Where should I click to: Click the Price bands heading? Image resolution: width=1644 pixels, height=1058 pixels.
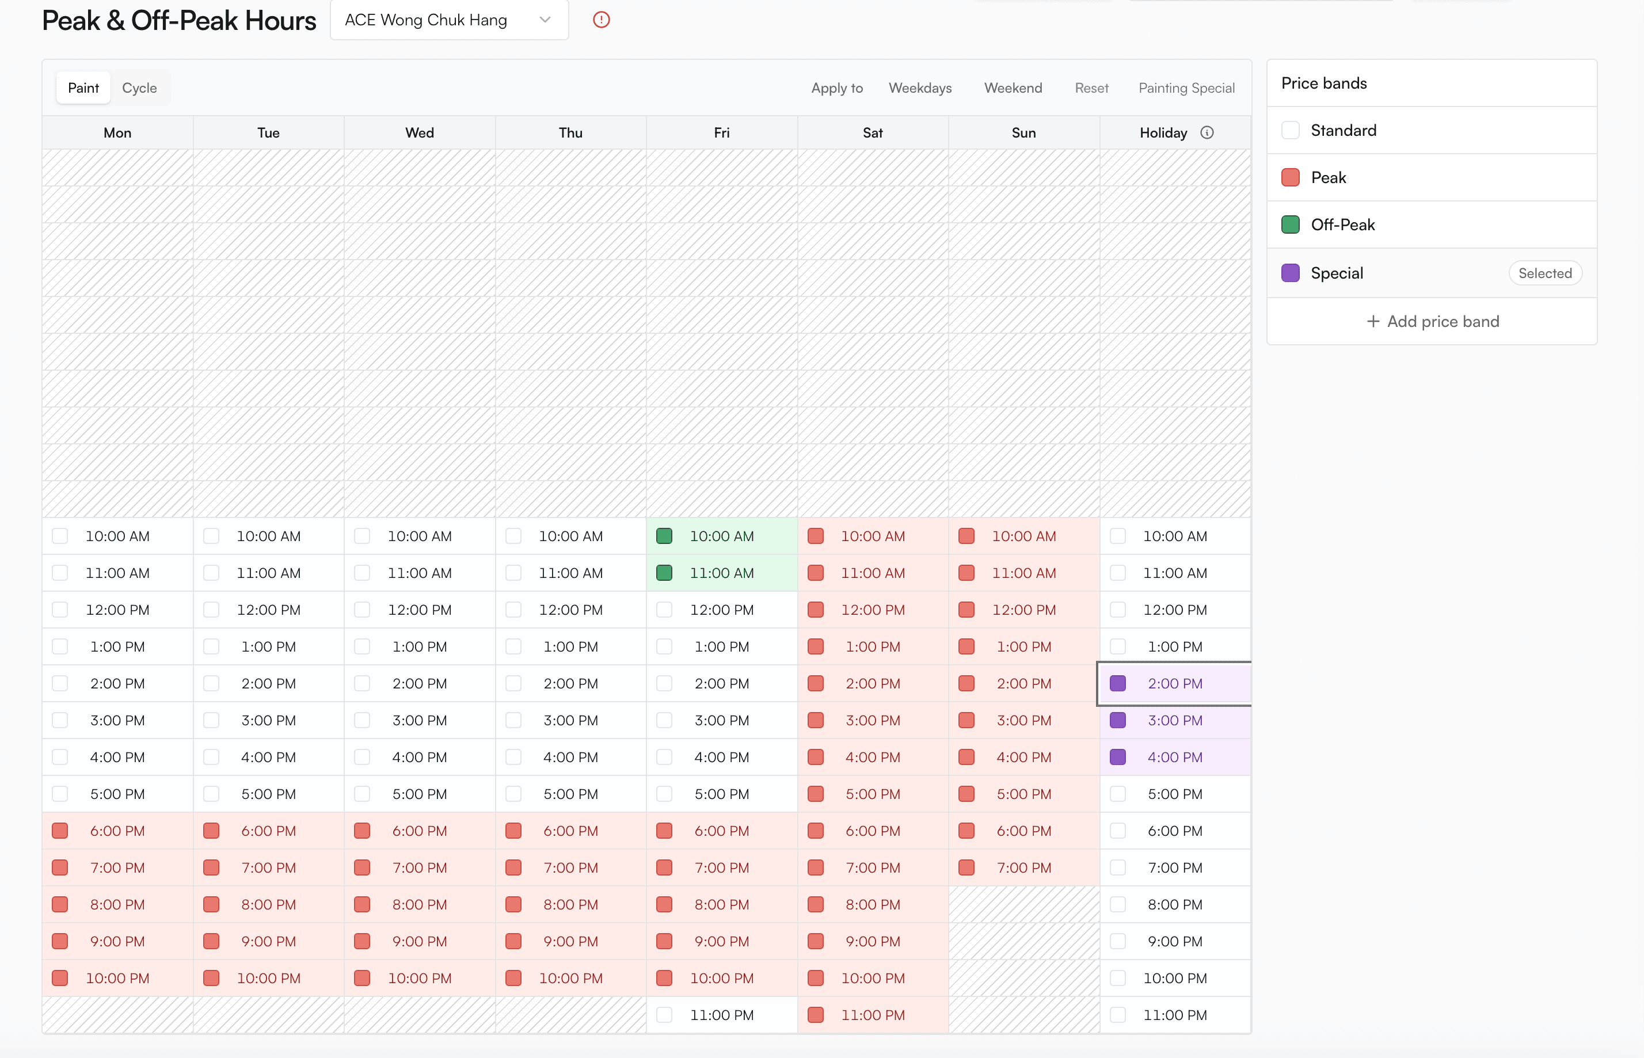pos(1324,83)
